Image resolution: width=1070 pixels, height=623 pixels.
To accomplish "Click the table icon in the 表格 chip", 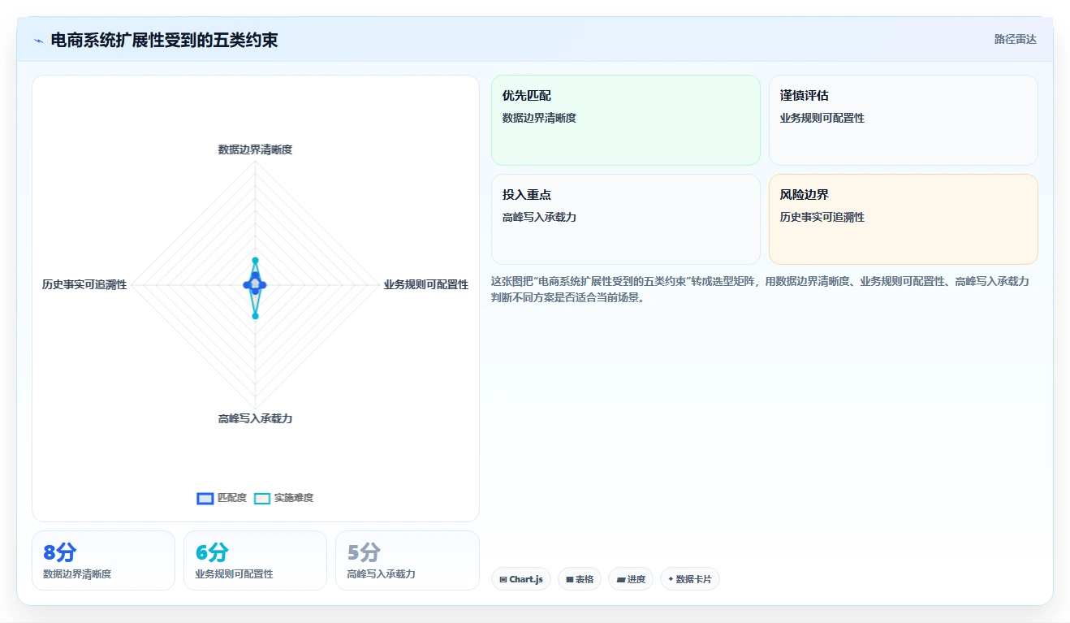I will pos(570,580).
